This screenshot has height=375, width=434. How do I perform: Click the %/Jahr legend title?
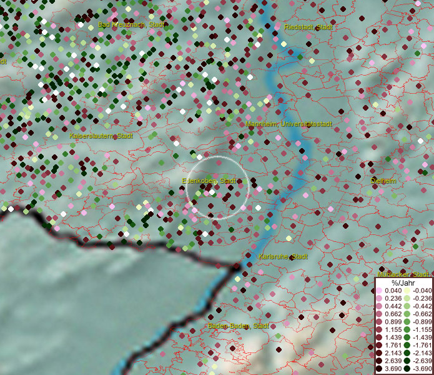(403, 282)
